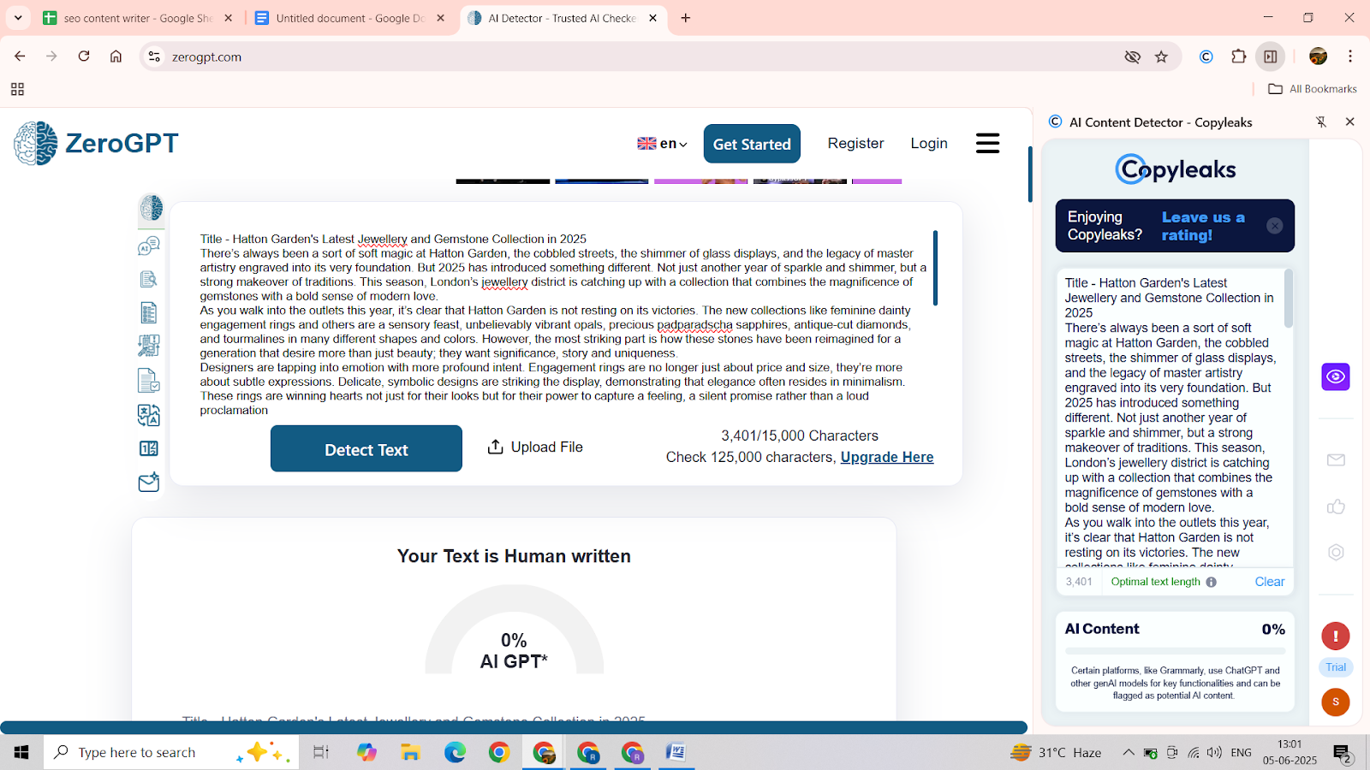
Task: Open the All Bookmarks folder
Action: [1312, 89]
